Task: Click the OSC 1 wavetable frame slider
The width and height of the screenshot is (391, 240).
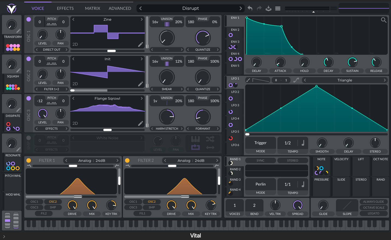Action: point(107,51)
